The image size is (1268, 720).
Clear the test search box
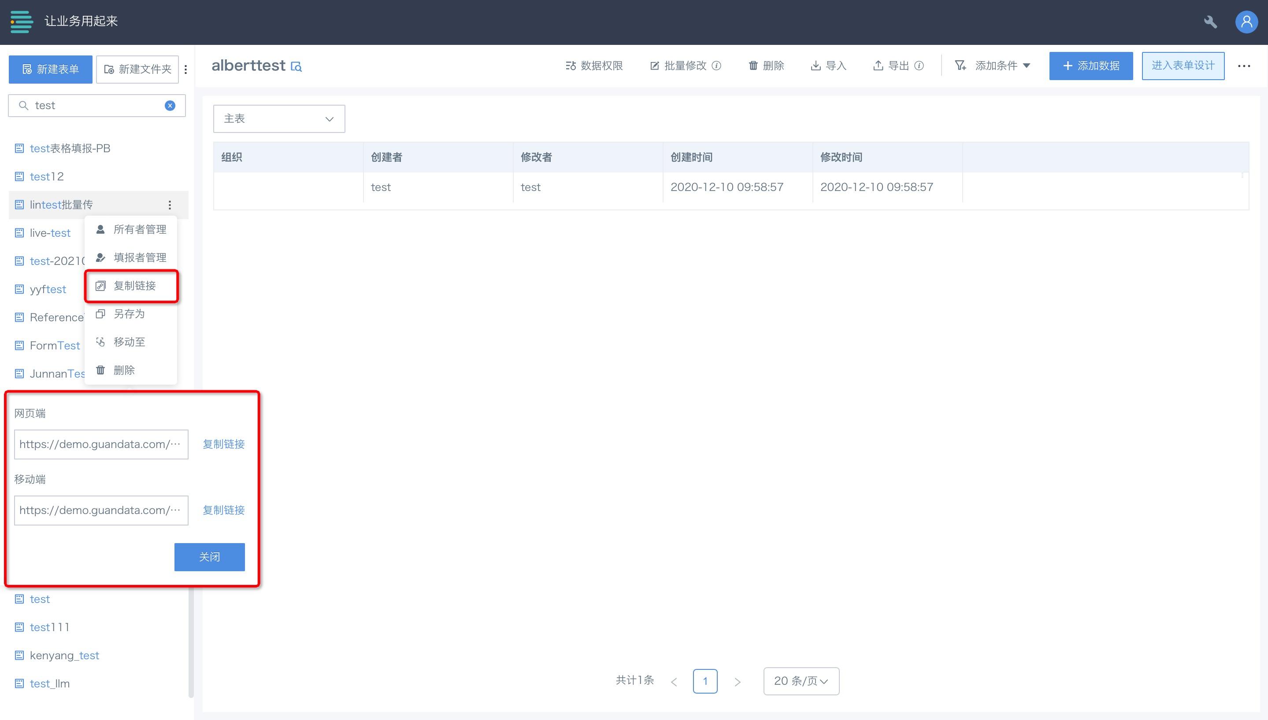170,105
